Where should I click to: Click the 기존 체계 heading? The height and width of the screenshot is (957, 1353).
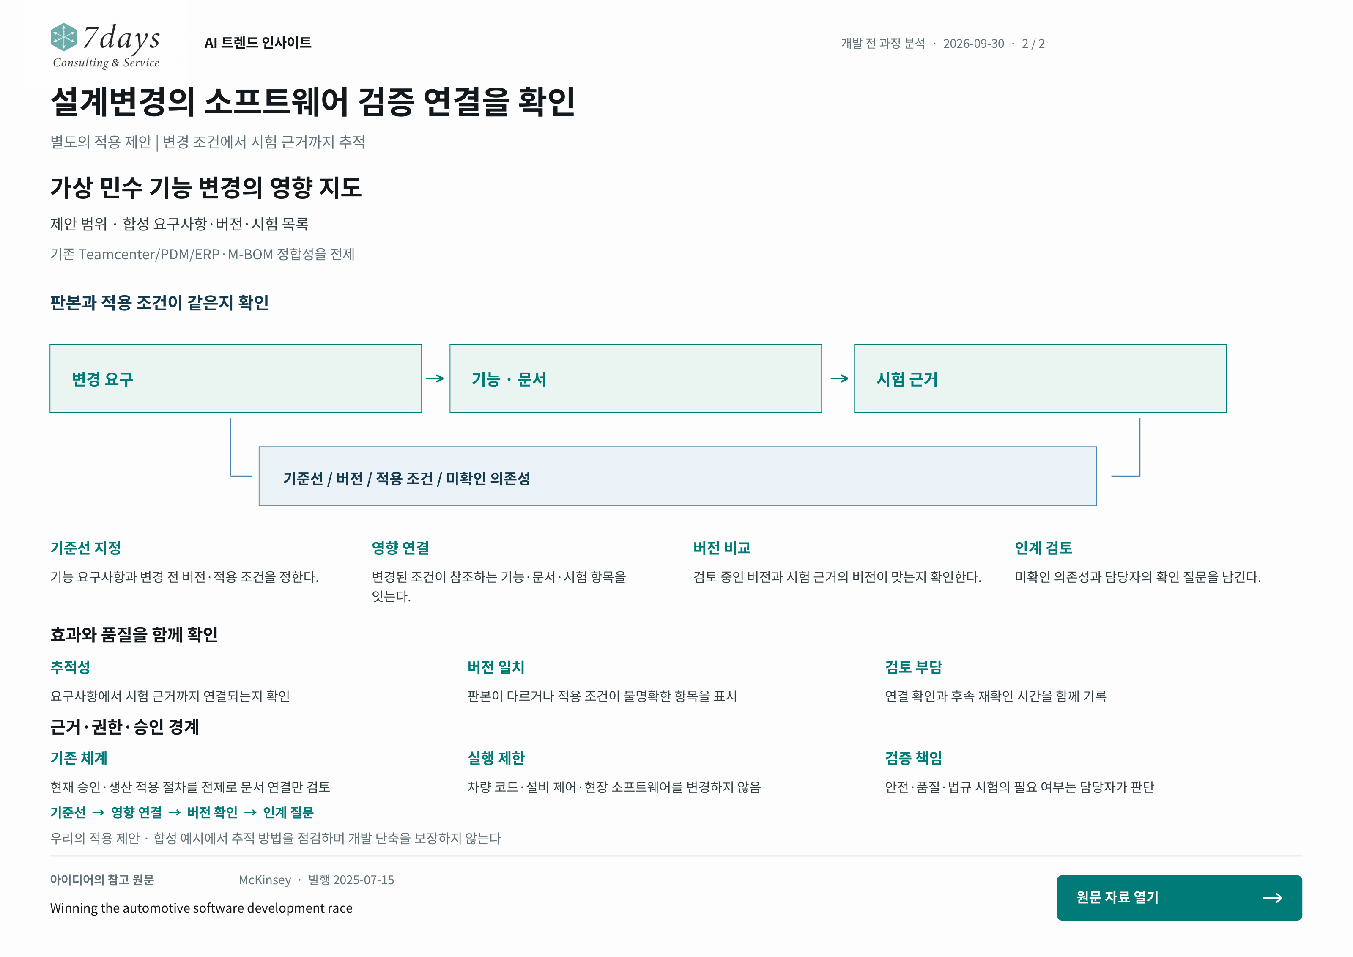pos(78,758)
